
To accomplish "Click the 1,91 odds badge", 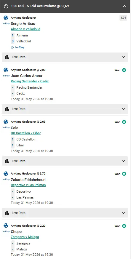I will tap(123, 18).
